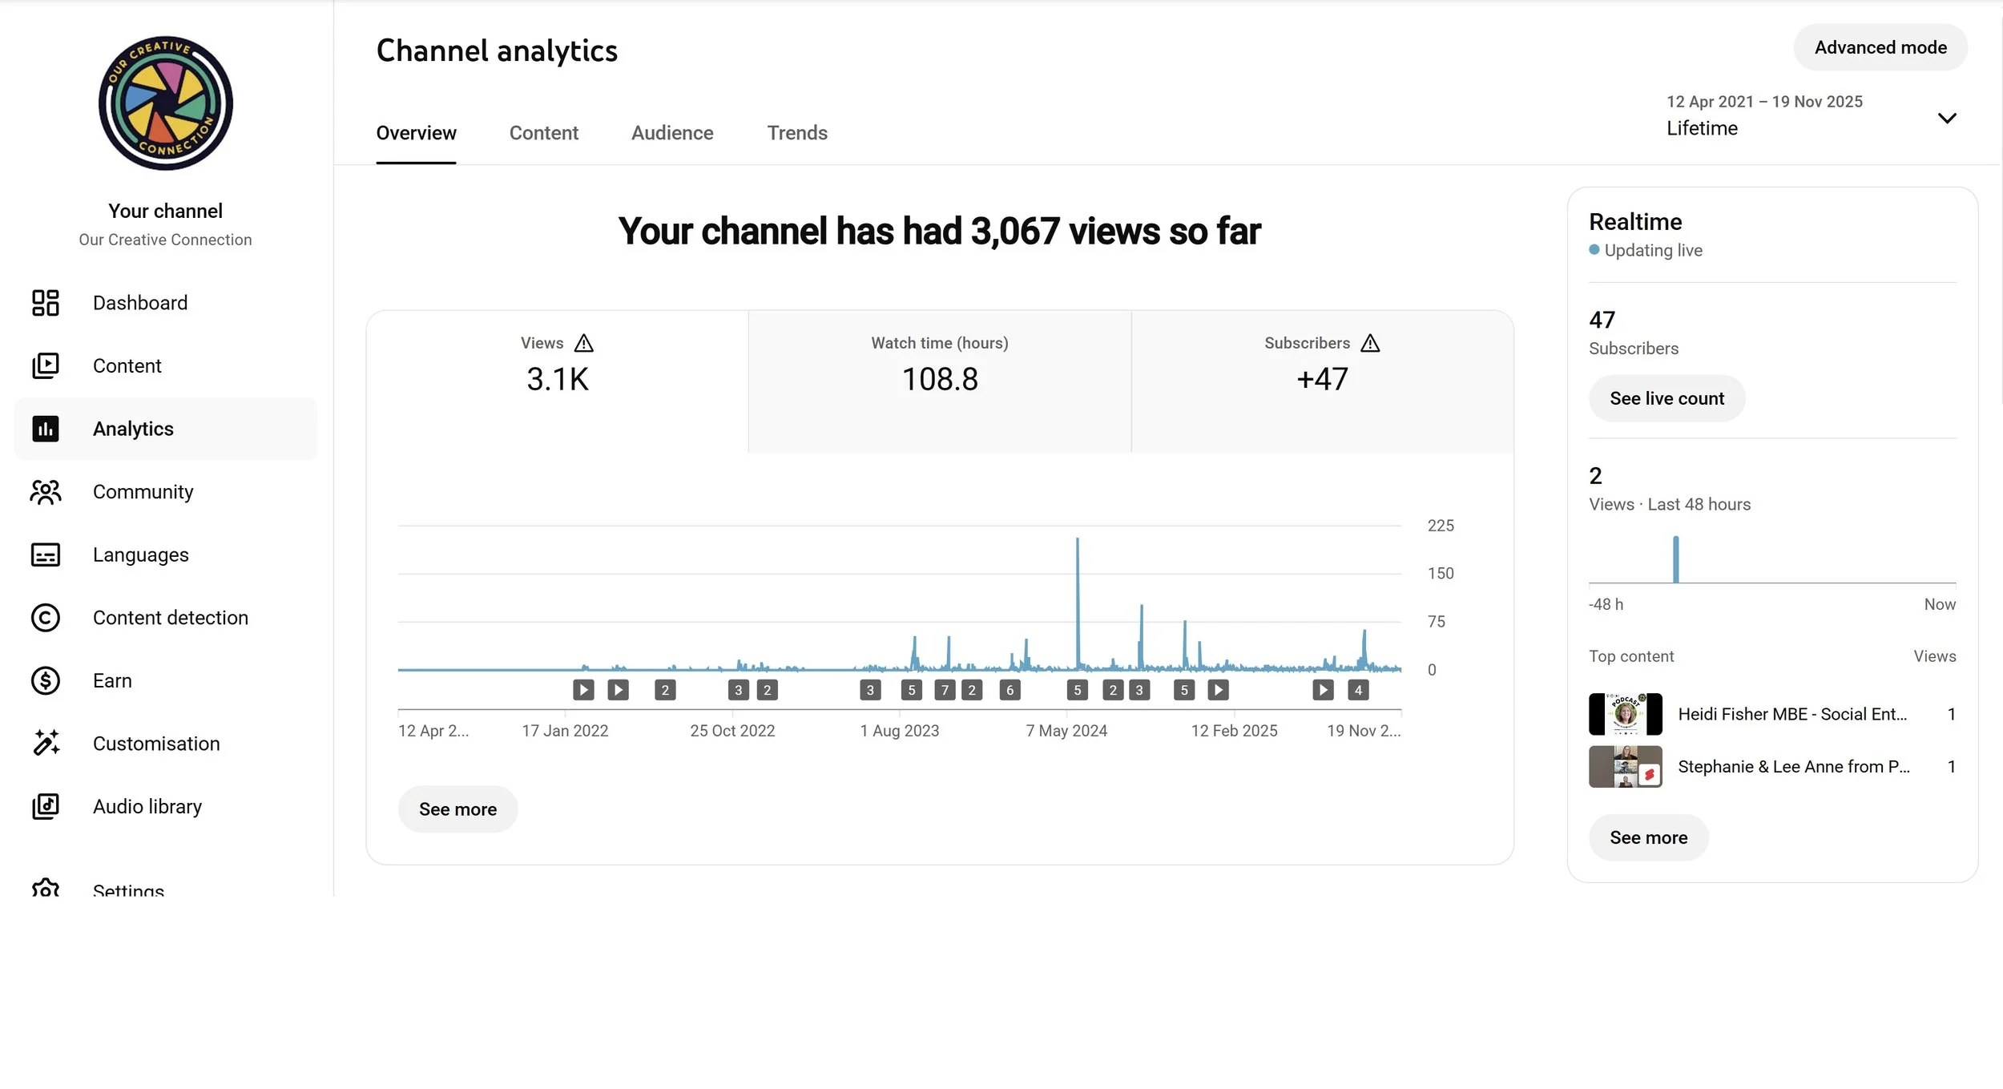Click the Advanced mode button
This screenshot has width=2003, height=1089.
[x=1880, y=47]
